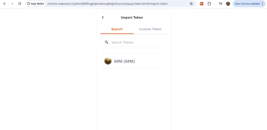Click the New Chrome available button
The image size is (267, 130).
pyautogui.click(x=247, y=4)
